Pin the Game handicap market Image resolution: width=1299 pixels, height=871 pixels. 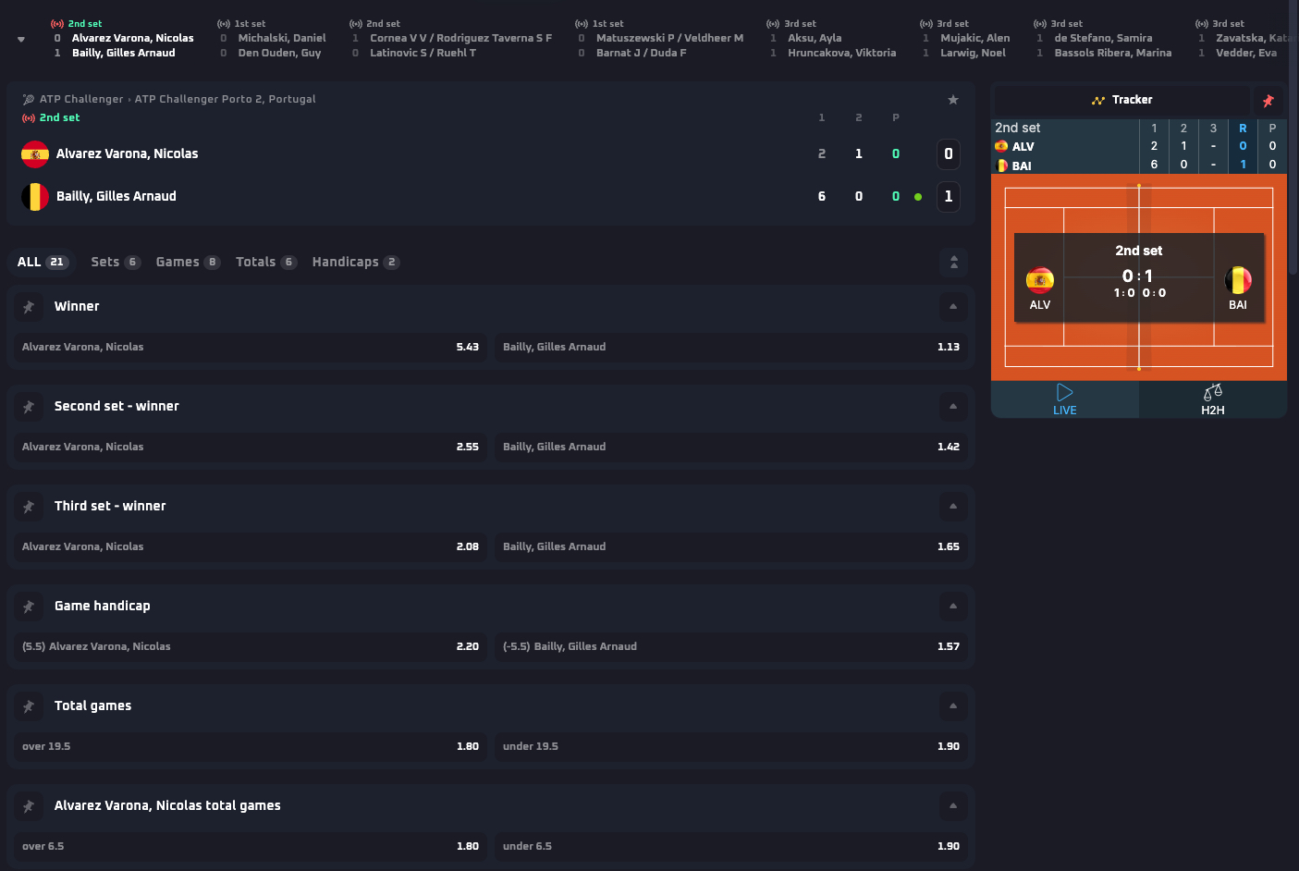pos(29,607)
